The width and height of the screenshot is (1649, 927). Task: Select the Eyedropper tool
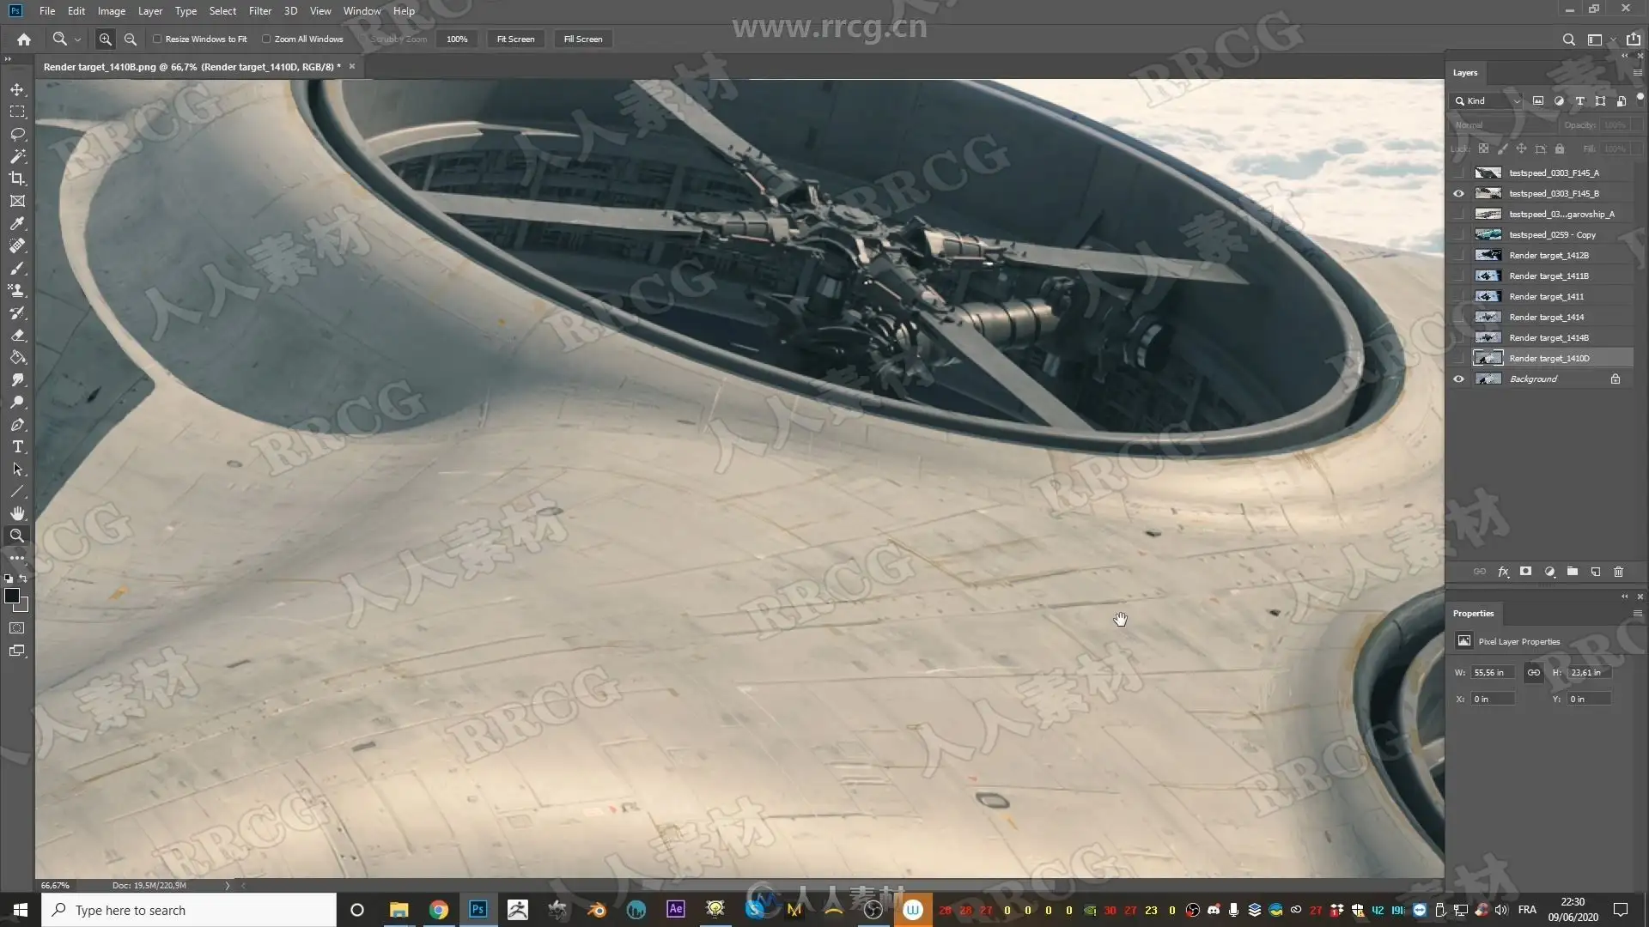click(17, 223)
